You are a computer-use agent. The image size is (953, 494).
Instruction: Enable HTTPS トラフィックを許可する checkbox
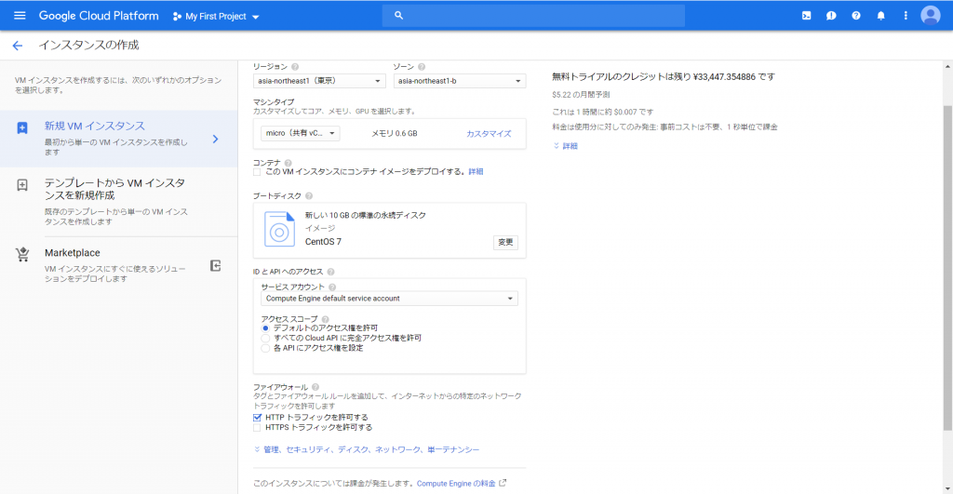258,428
